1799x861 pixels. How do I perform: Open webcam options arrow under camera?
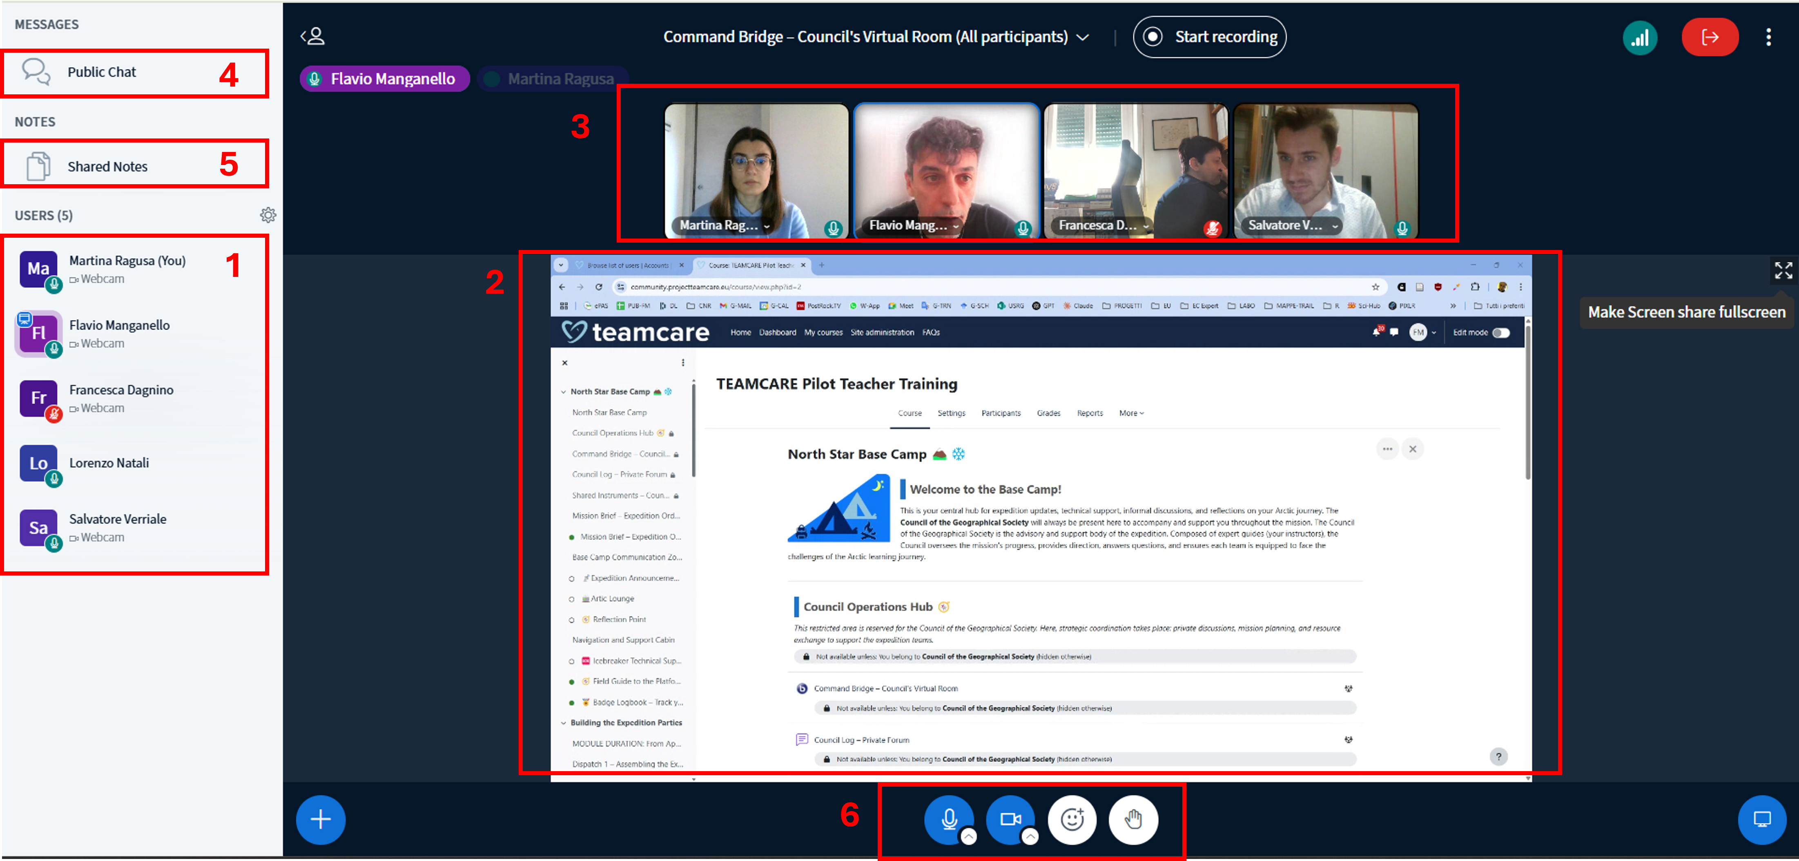[1030, 836]
